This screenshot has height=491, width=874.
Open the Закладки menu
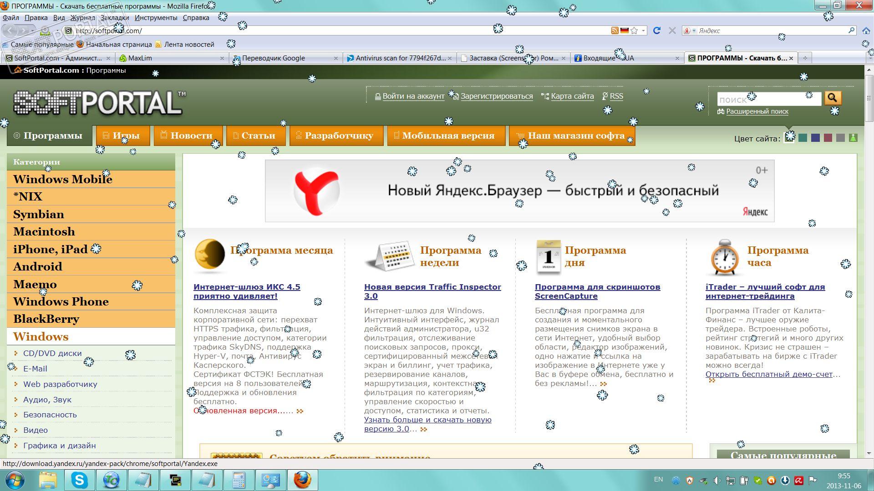point(115,18)
